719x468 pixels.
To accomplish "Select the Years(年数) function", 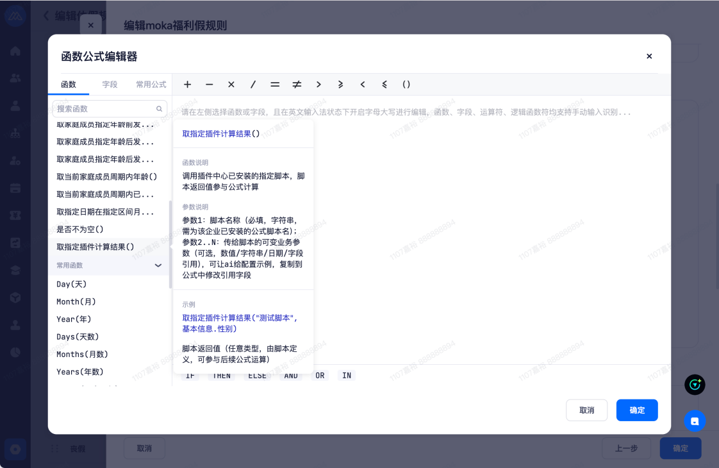I will click(80, 372).
